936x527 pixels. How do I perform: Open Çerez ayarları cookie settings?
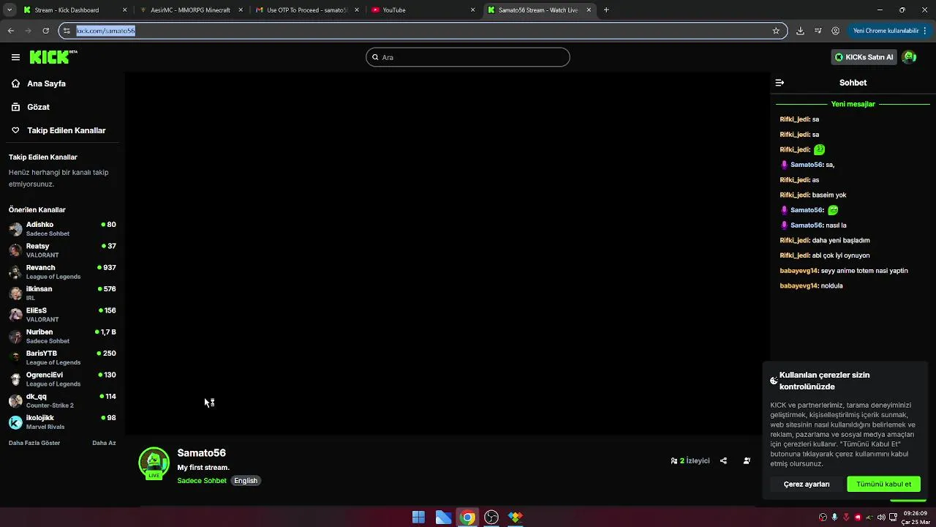click(x=807, y=484)
